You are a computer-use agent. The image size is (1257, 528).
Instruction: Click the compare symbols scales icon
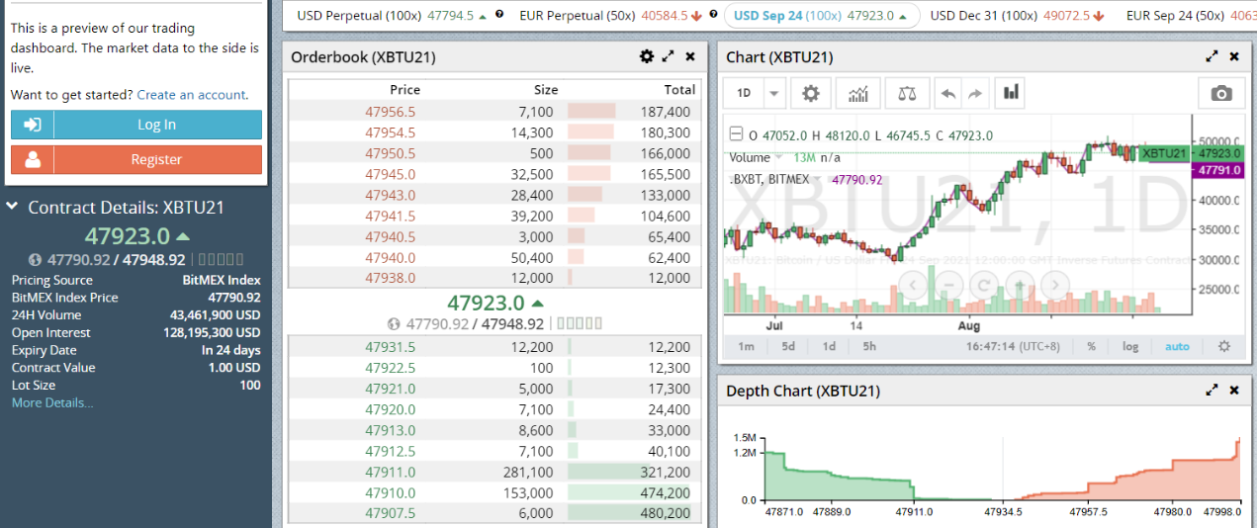(907, 94)
